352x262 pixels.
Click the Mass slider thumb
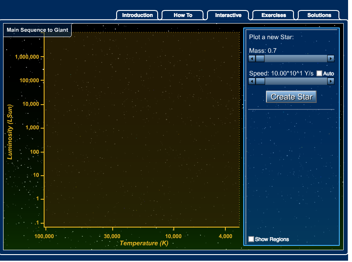pyautogui.click(x=261, y=59)
